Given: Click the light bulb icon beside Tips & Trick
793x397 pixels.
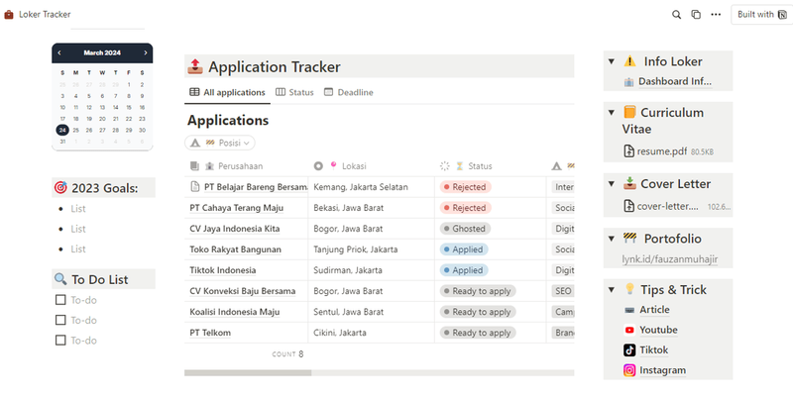Looking at the screenshot, I should coord(629,289).
